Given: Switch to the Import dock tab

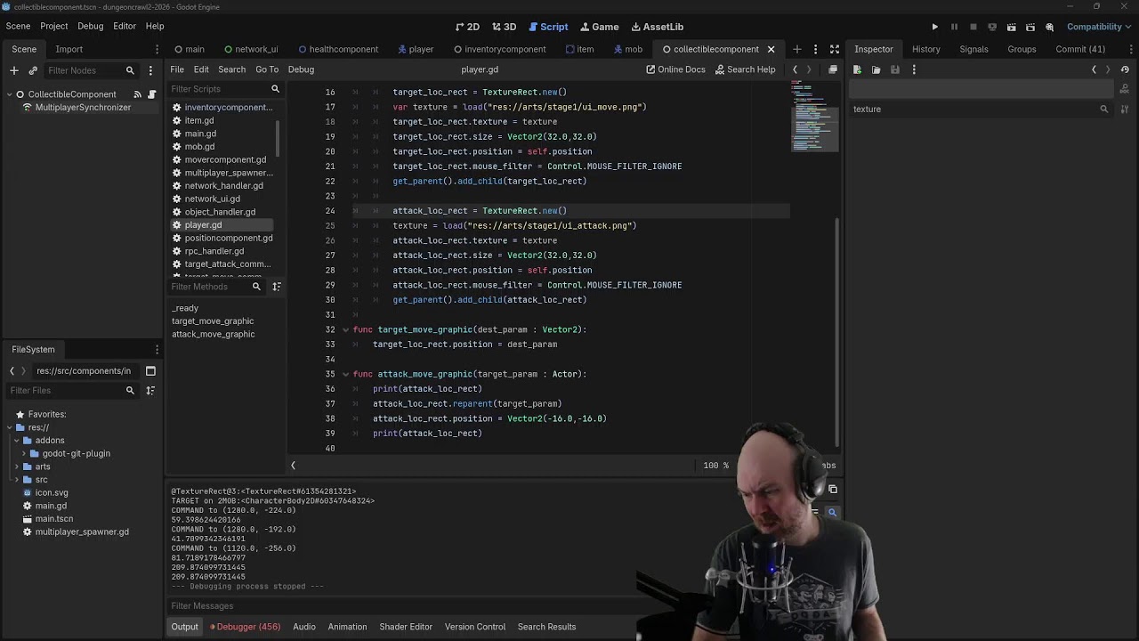Looking at the screenshot, I should (x=69, y=49).
